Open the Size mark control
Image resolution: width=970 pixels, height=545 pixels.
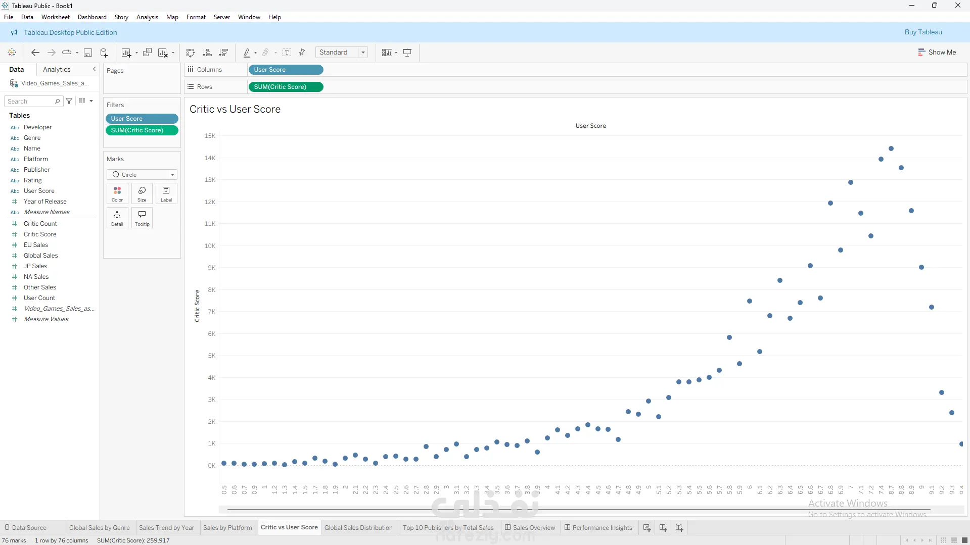pyautogui.click(x=142, y=193)
